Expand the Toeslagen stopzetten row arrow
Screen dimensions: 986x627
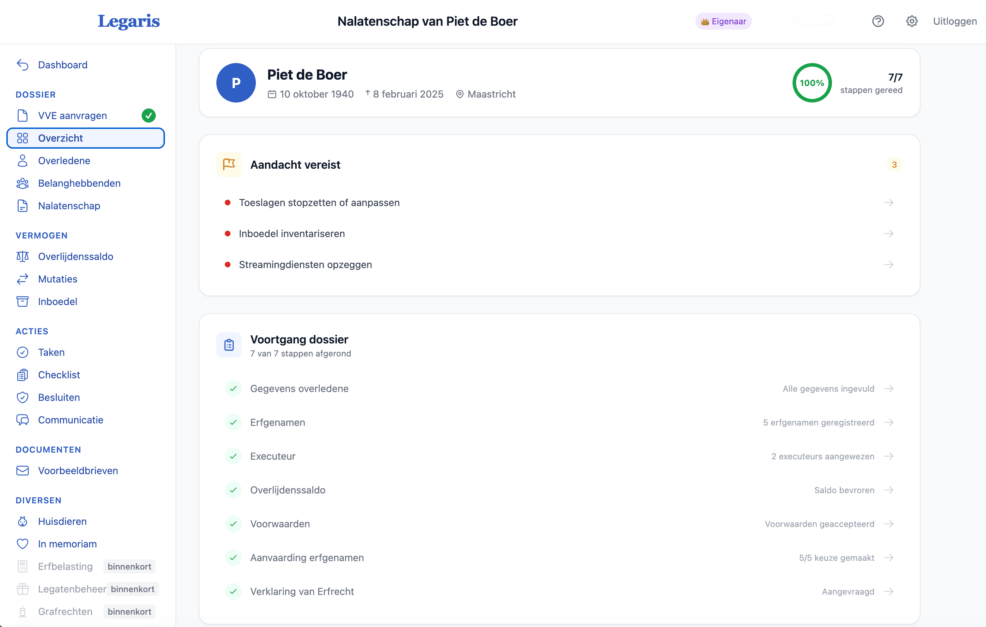tap(889, 202)
